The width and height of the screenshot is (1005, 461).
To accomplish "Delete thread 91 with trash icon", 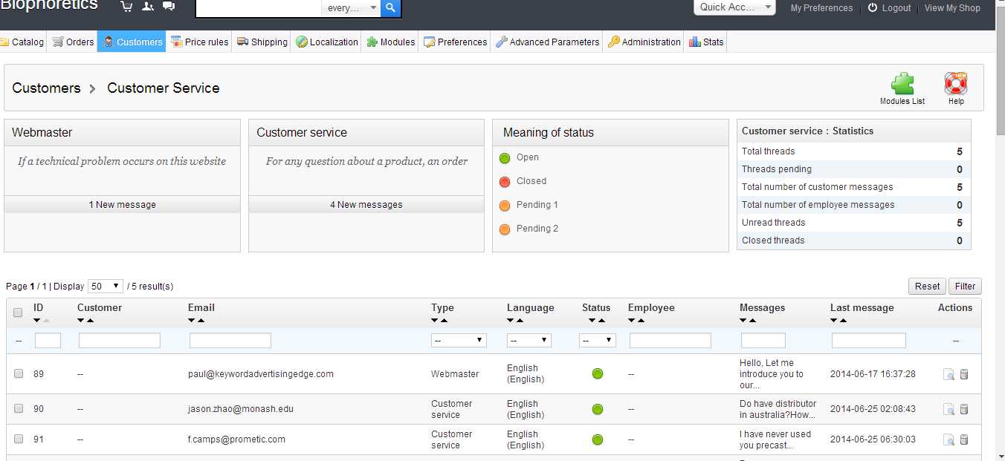I will (964, 439).
